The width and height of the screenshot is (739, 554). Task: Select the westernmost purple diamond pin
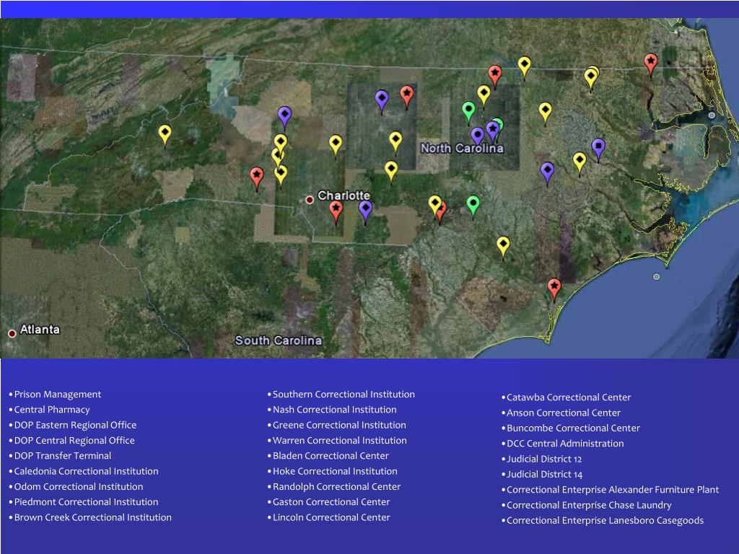pos(284,118)
